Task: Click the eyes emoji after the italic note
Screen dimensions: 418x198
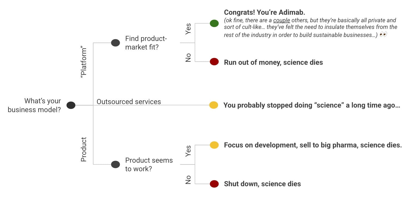Action: (383, 35)
